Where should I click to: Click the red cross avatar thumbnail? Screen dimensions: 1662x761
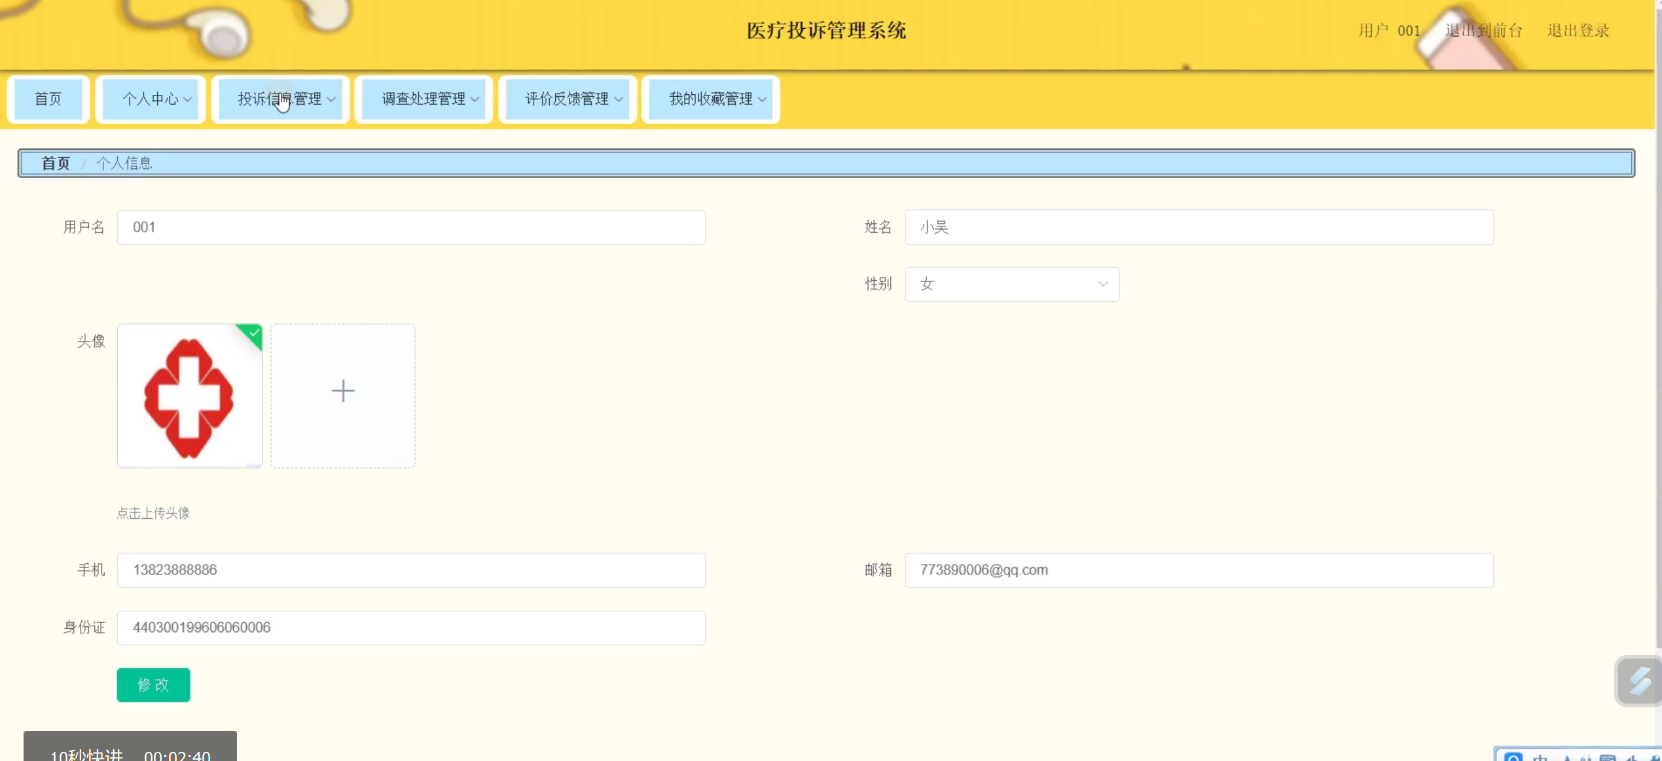click(x=189, y=397)
